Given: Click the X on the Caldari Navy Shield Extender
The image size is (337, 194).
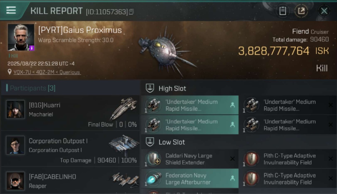Looking at the screenshot, I should click(x=233, y=159).
